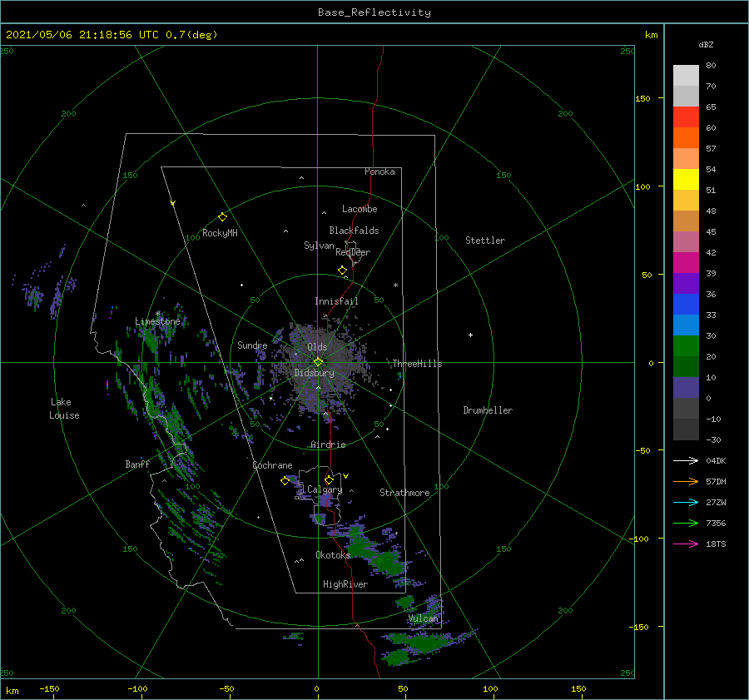749x700 pixels.
Task: Click the white 04DK arrow in legend
Action: tap(686, 460)
